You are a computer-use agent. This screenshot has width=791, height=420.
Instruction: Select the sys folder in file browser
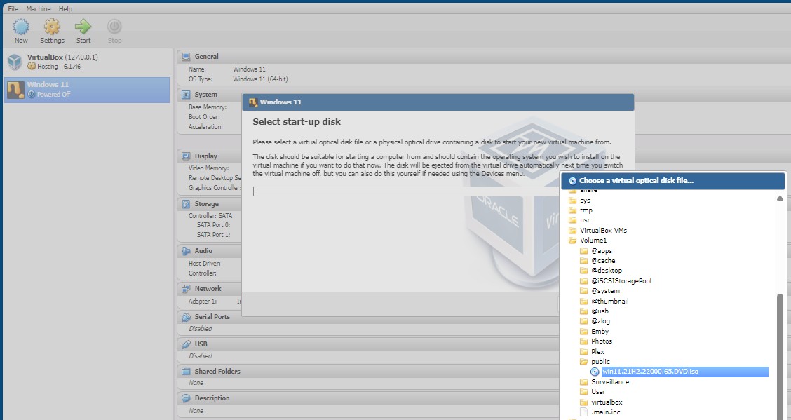(x=585, y=200)
